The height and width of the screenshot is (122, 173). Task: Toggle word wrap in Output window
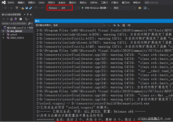point(129,25)
